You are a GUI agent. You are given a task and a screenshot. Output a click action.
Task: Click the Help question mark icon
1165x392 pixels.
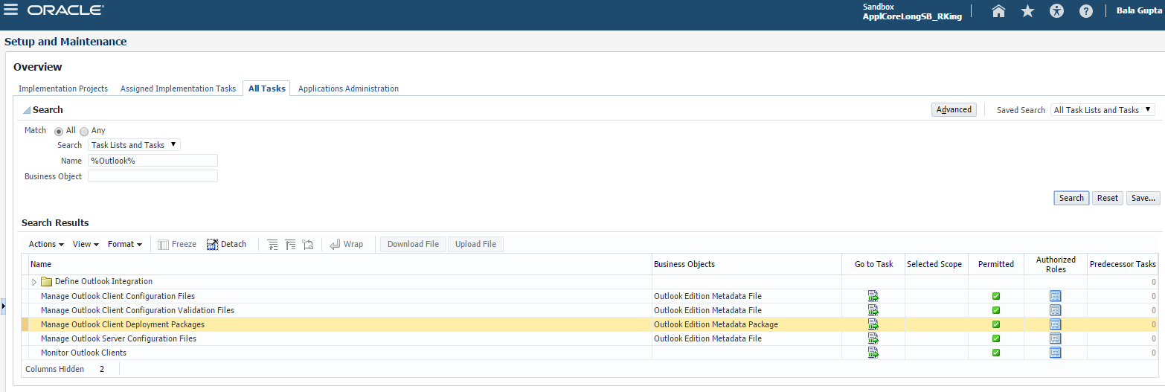[1085, 11]
